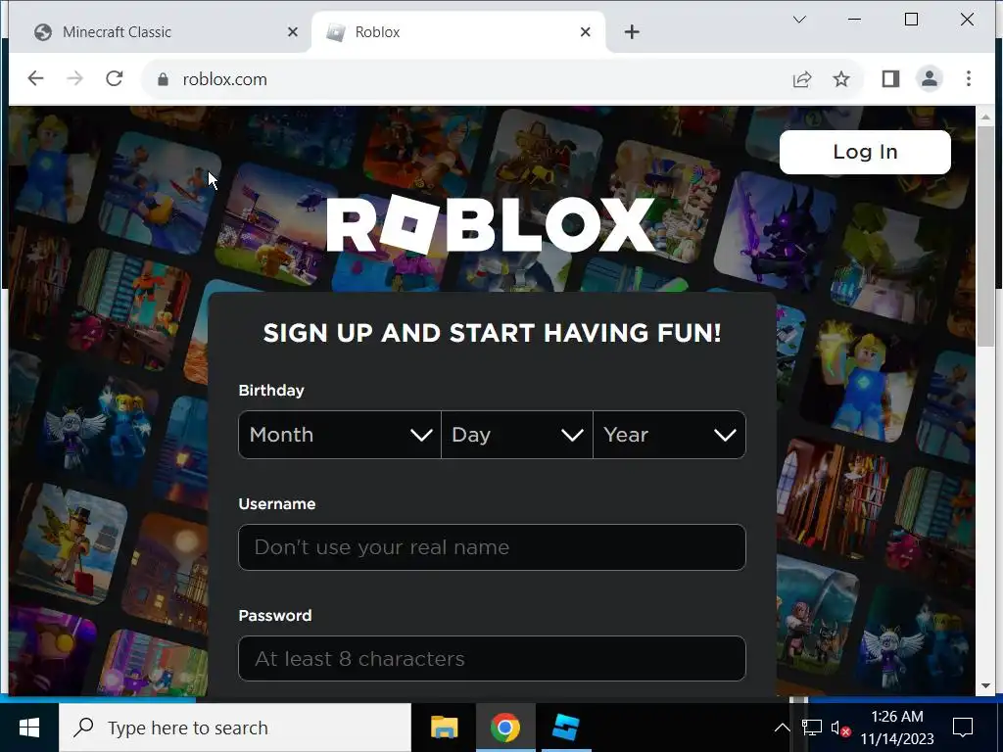Select the Roblox tab
This screenshot has height=752, width=1003.
[458, 32]
